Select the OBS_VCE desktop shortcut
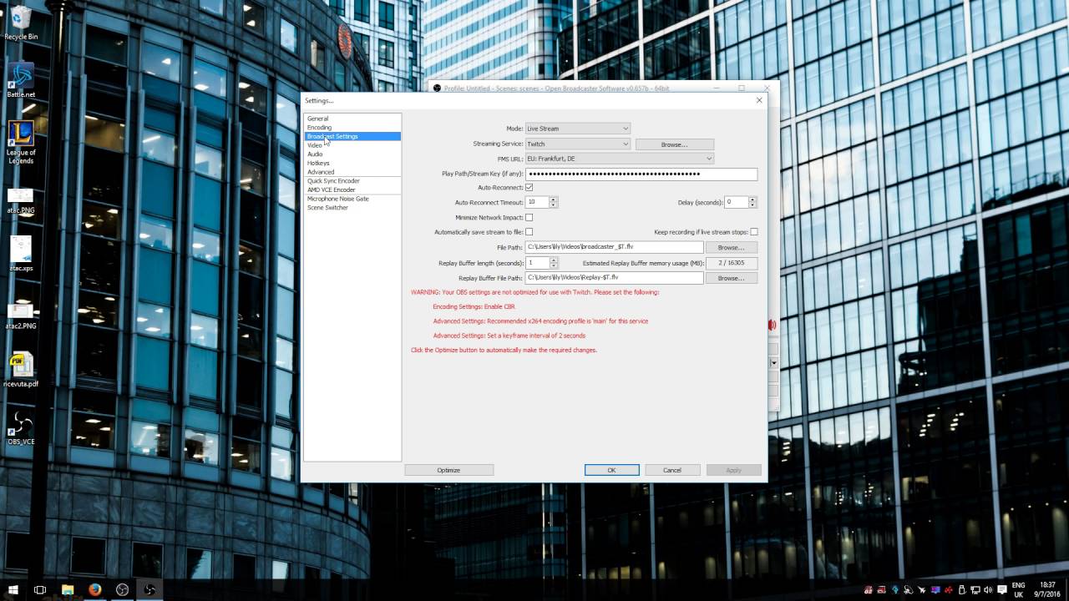This screenshot has height=601, width=1069. pos(21,428)
